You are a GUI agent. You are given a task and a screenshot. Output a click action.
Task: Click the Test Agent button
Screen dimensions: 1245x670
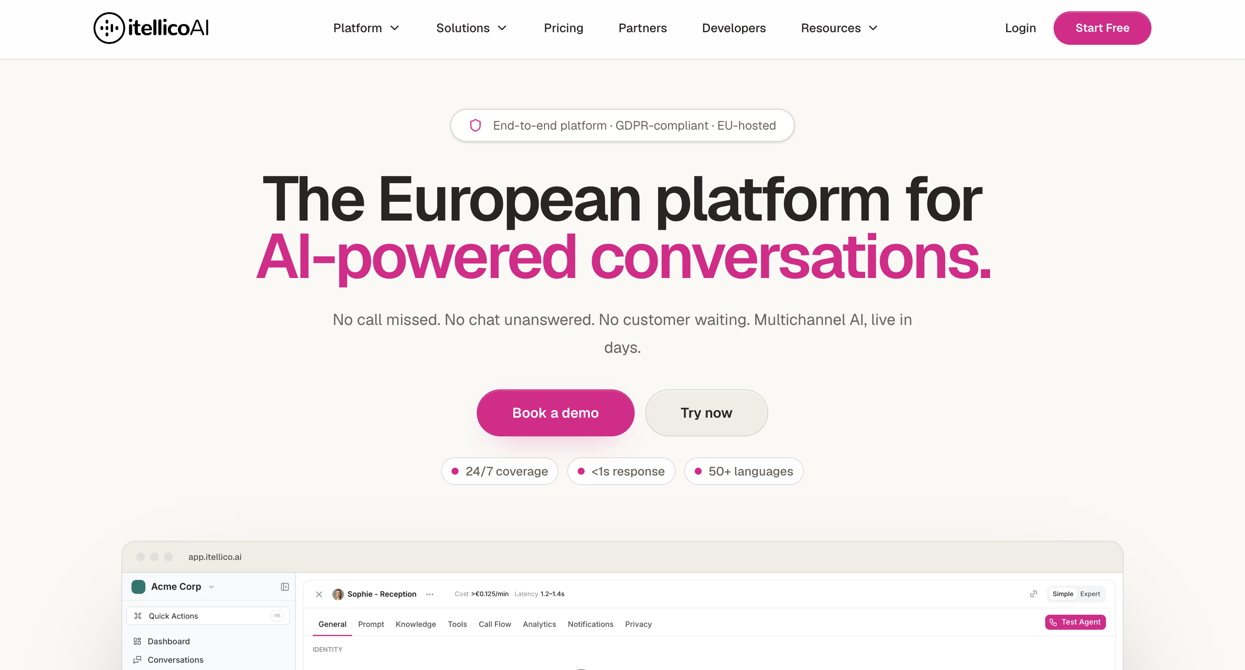coord(1075,622)
